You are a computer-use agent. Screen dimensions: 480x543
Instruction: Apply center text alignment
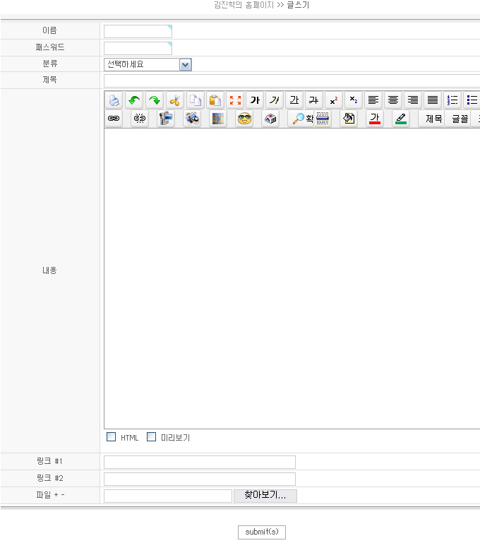tap(393, 100)
